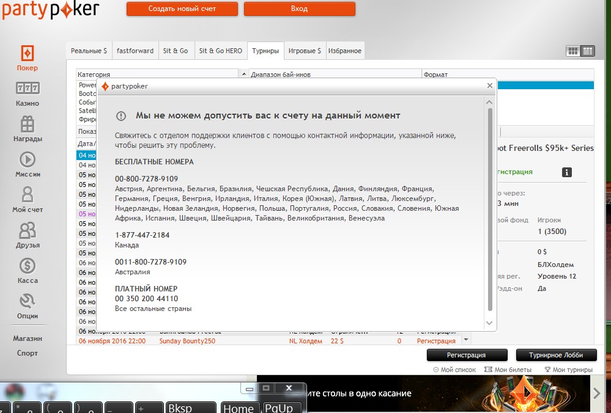Click the dialog vertical scrollbar thumb
The height and width of the screenshot is (413, 611).
pos(490,210)
